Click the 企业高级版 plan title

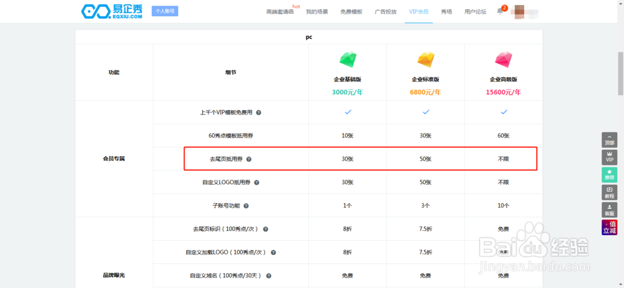(x=504, y=80)
